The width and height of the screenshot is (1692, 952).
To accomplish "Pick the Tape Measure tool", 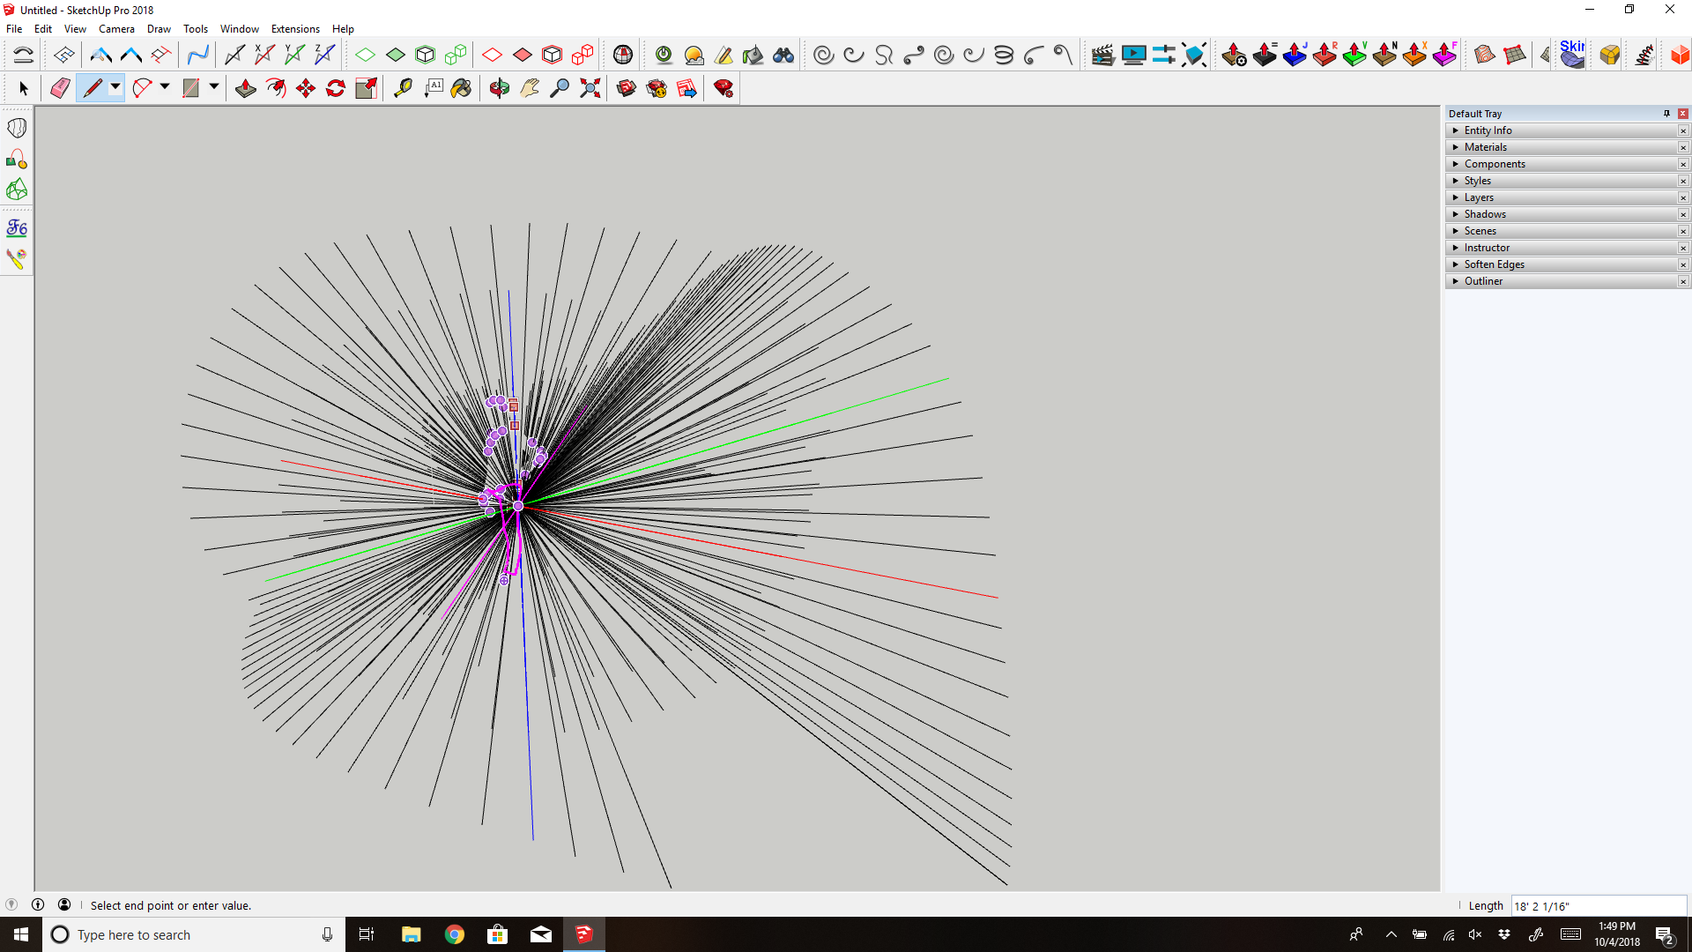I will [x=403, y=88].
